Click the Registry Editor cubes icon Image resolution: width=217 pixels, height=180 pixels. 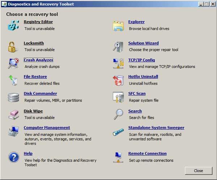(13, 25)
